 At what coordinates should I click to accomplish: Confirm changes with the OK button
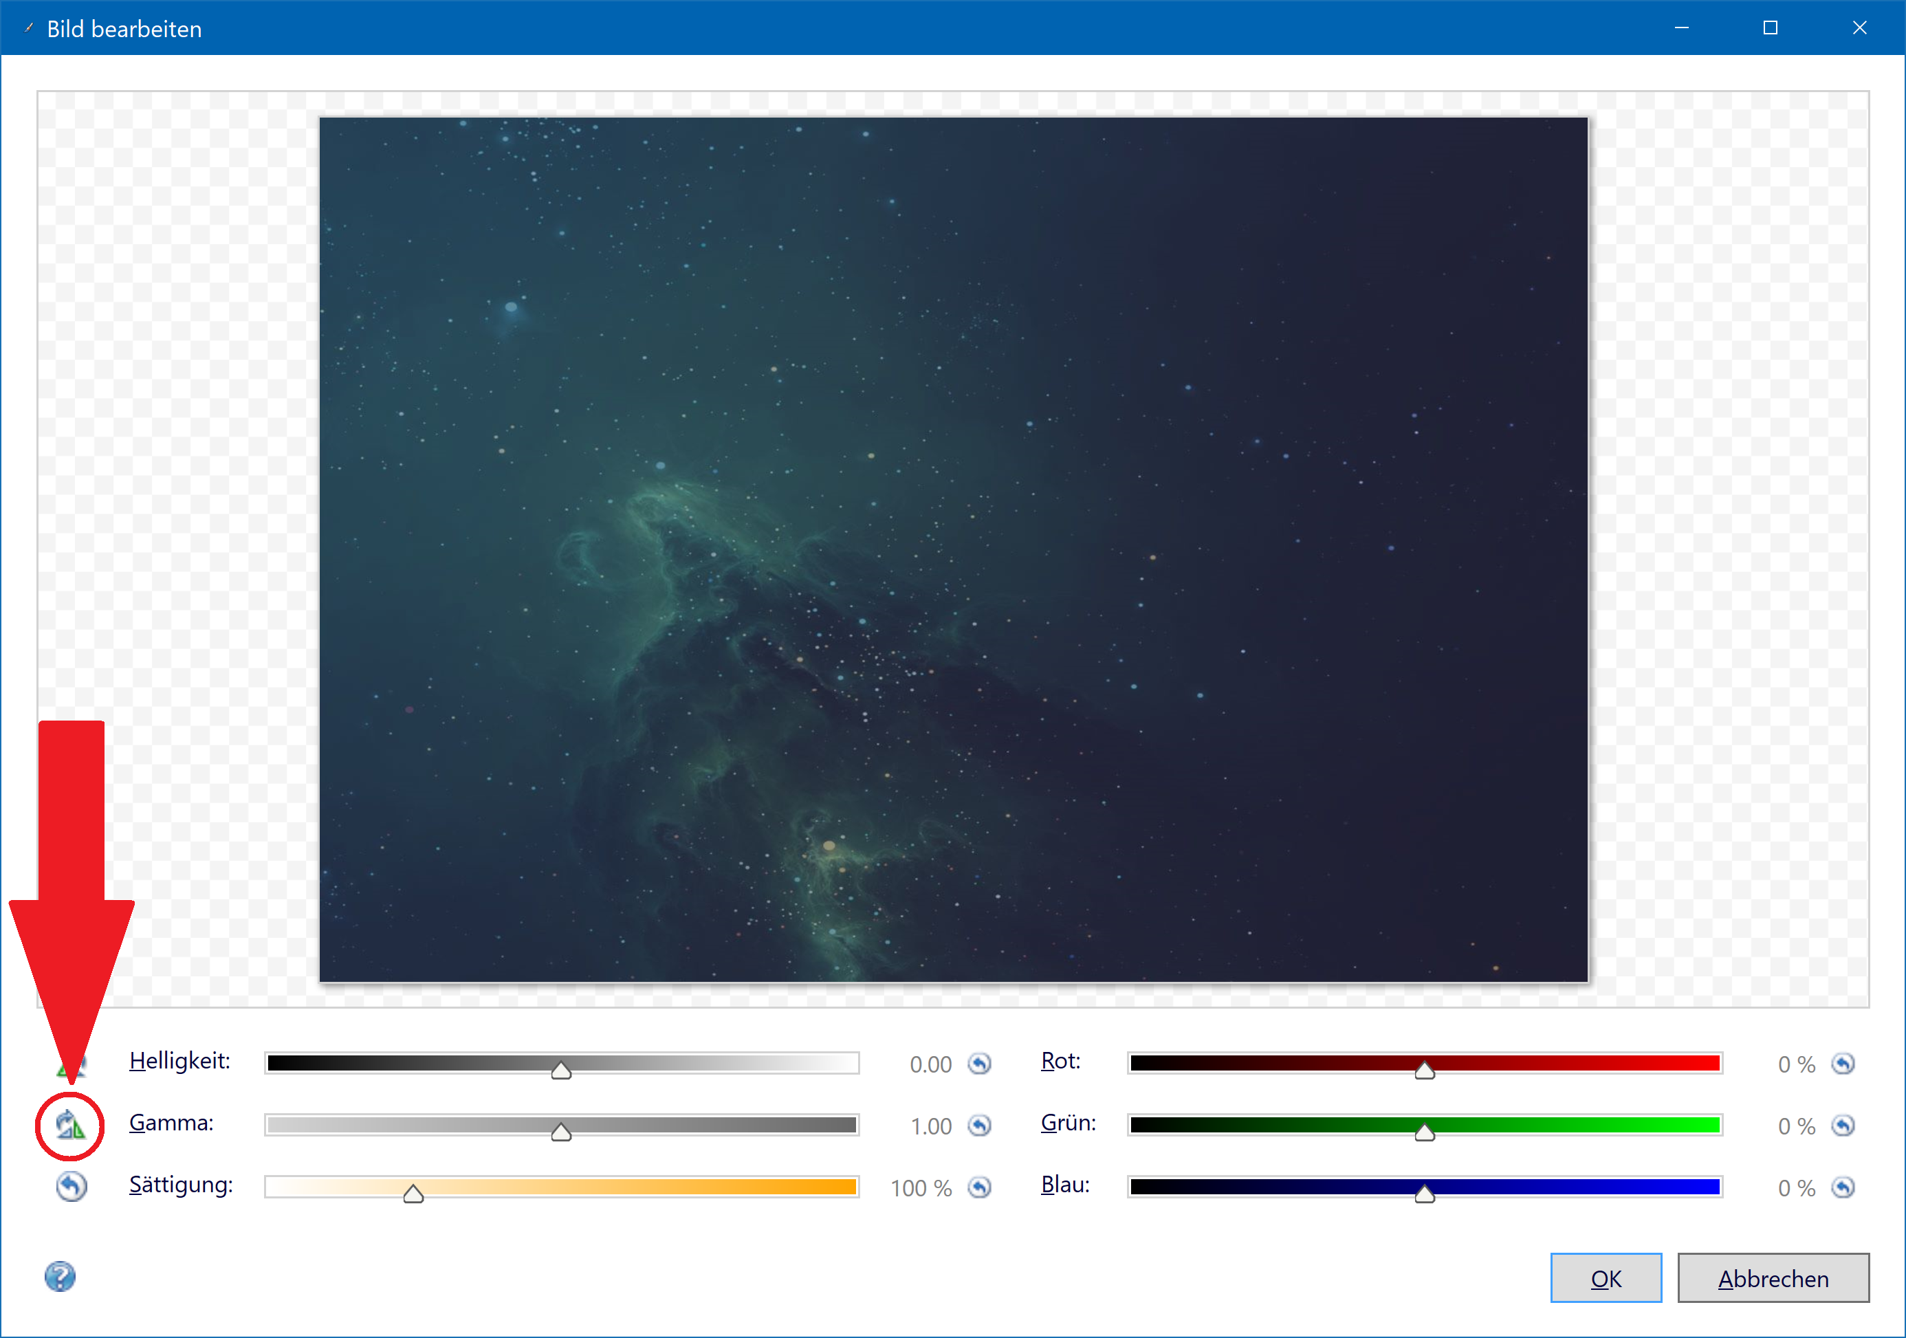click(x=1606, y=1278)
